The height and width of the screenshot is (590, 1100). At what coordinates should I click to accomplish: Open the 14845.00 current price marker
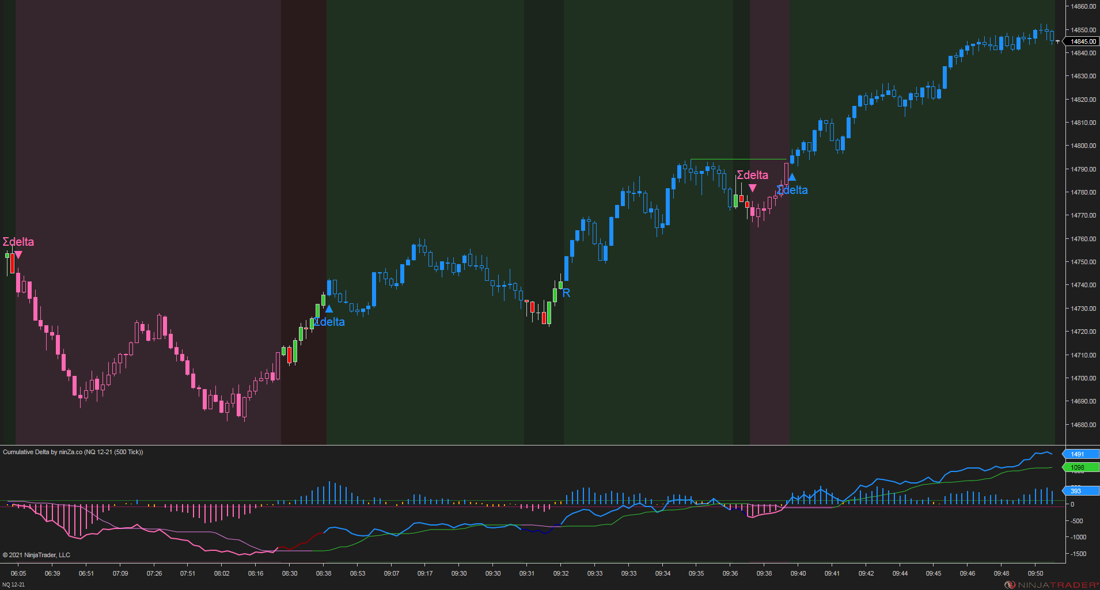point(1082,41)
